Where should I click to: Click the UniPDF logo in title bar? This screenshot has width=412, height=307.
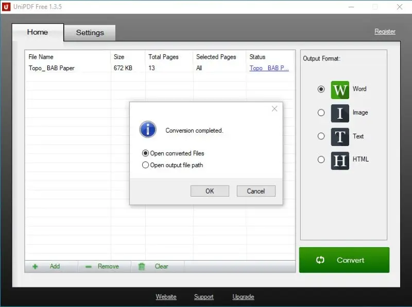pyautogui.click(x=6, y=7)
